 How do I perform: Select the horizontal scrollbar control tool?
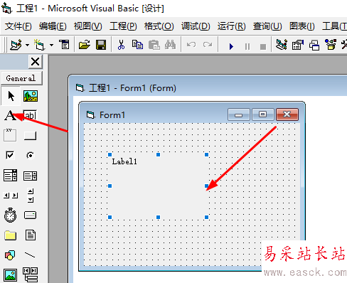11,196
